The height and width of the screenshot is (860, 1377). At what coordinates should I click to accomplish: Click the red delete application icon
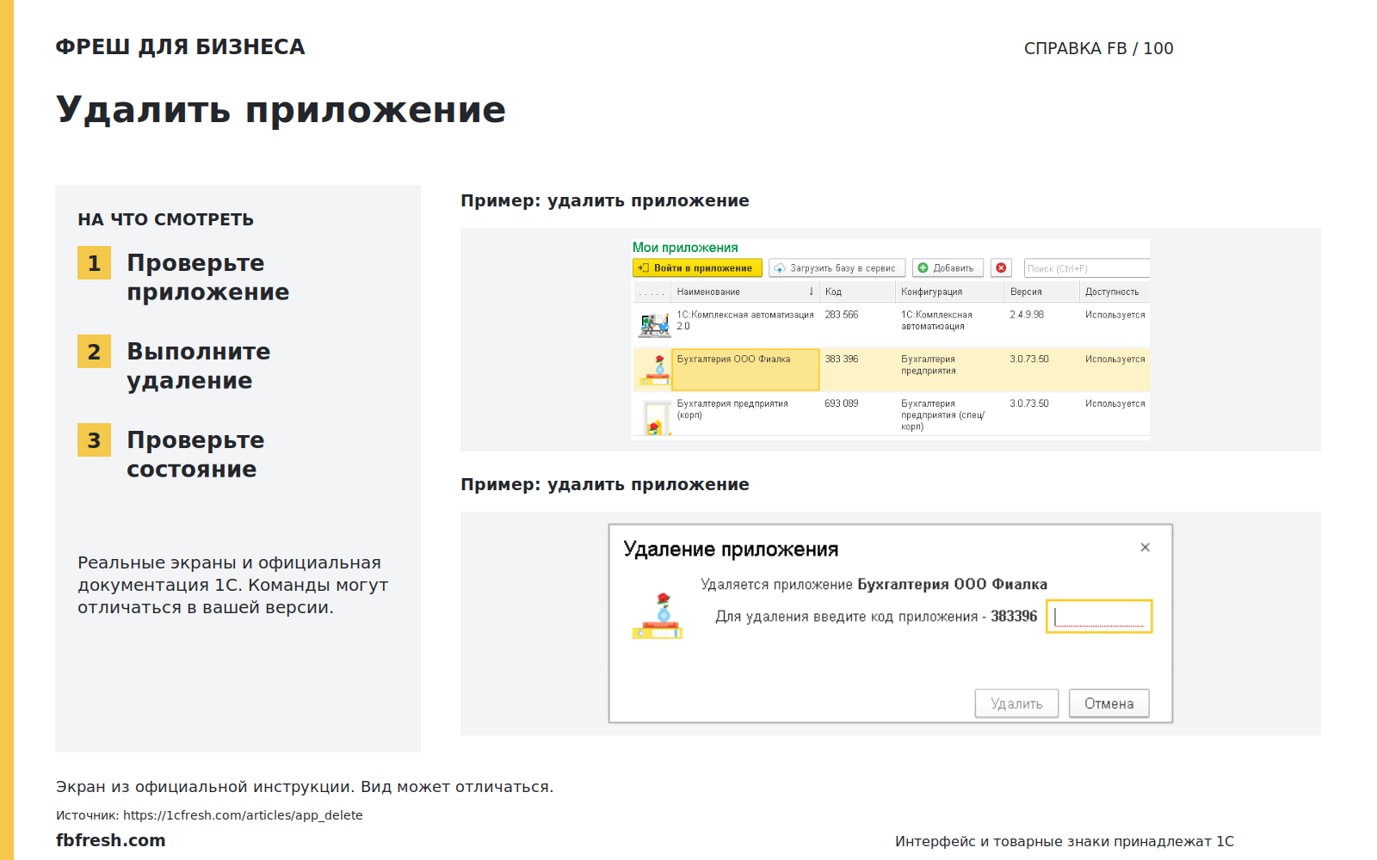[x=1001, y=268]
